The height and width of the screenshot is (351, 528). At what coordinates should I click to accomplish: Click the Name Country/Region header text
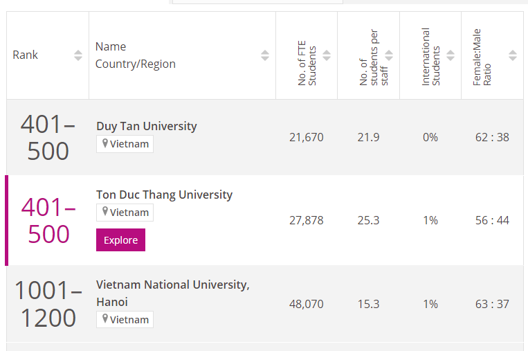pos(135,55)
